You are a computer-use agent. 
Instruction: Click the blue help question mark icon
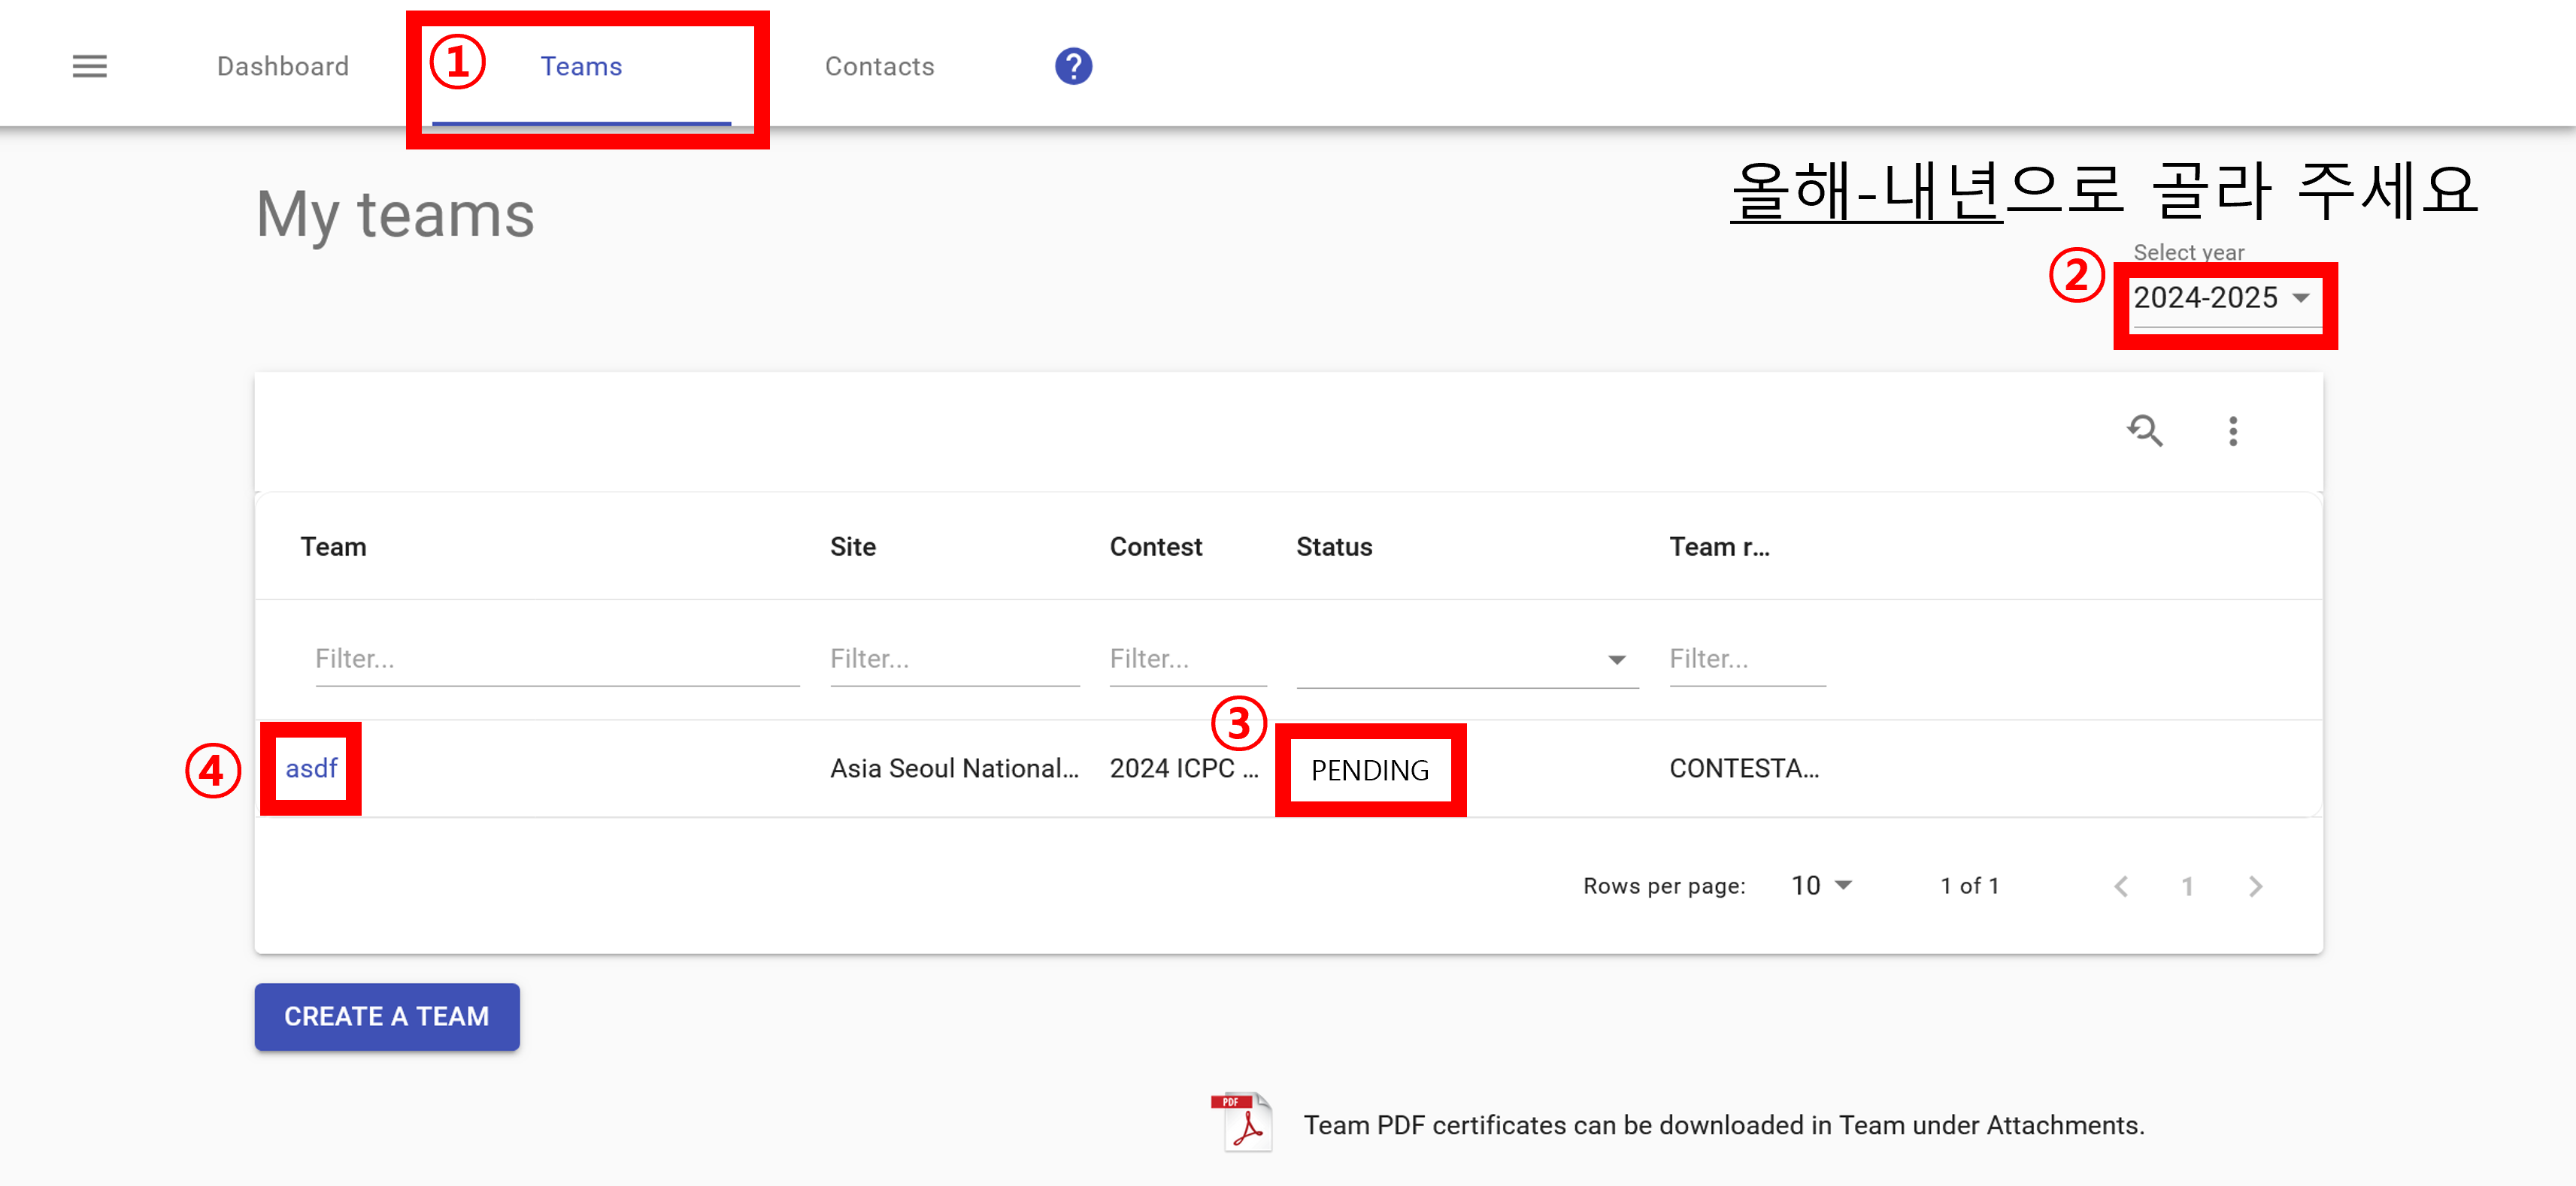click(1072, 66)
